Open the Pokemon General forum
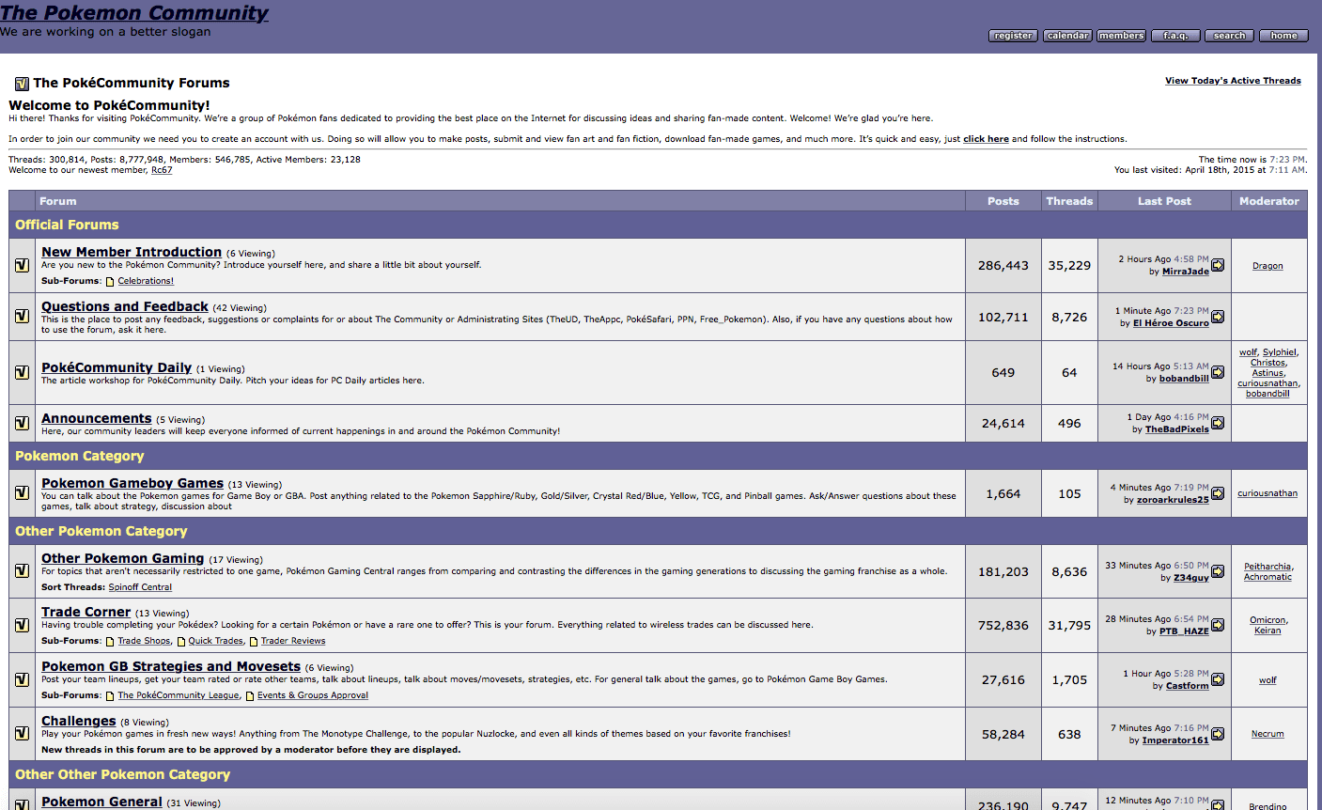The image size is (1322, 810). pyautogui.click(x=102, y=802)
